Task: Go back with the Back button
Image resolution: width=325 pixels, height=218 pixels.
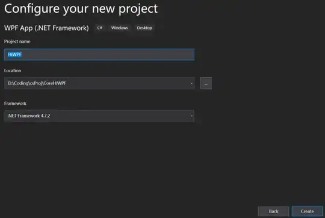Action: pos(273,211)
